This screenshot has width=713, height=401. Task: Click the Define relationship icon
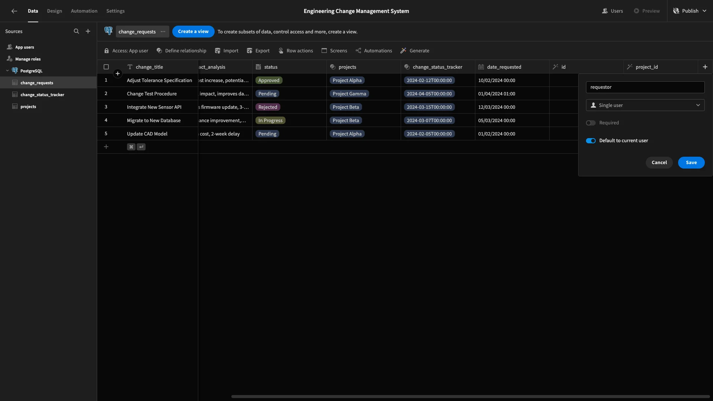coord(159,51)
